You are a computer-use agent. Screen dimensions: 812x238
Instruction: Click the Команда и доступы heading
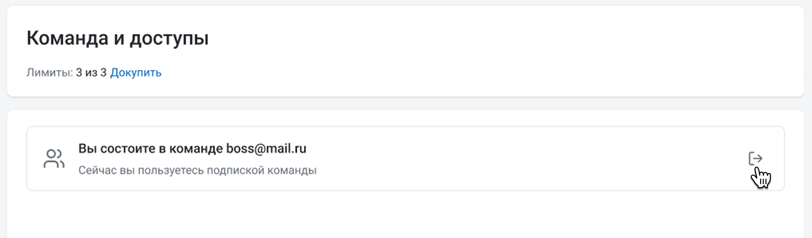pos(117,38)
